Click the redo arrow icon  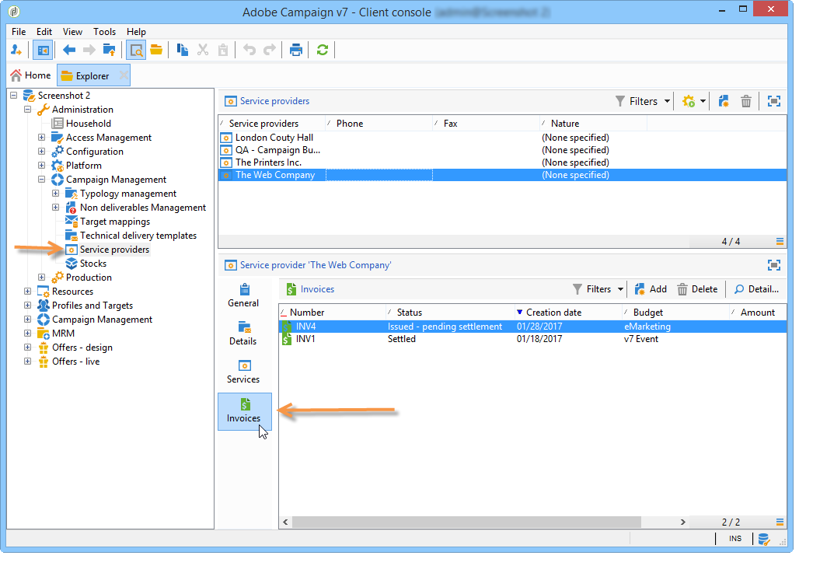point(270,51)
